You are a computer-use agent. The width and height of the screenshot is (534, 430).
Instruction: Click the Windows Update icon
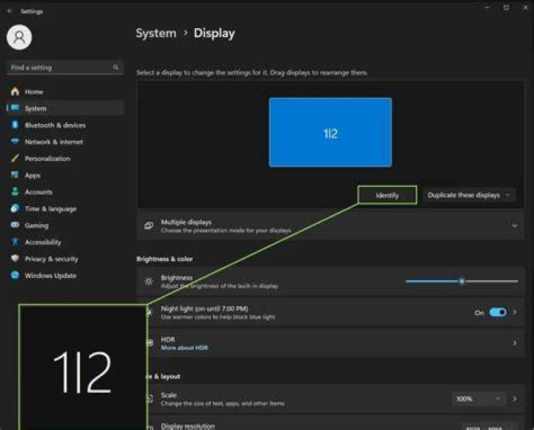pyautogui.click(x=15, y=275)
